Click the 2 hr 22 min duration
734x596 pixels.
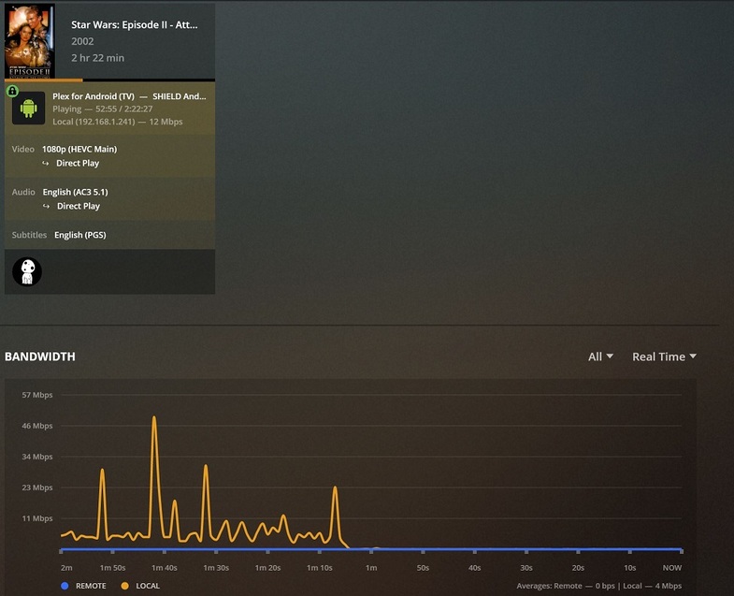point(98,58)
